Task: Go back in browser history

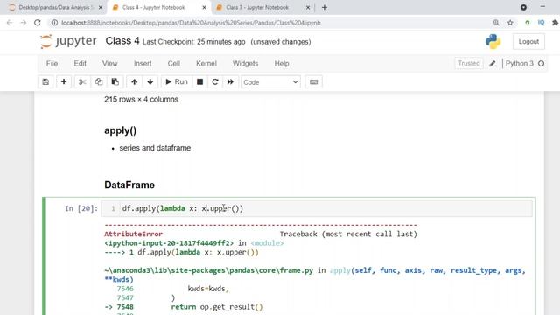Action: click(x=10, y=23)
